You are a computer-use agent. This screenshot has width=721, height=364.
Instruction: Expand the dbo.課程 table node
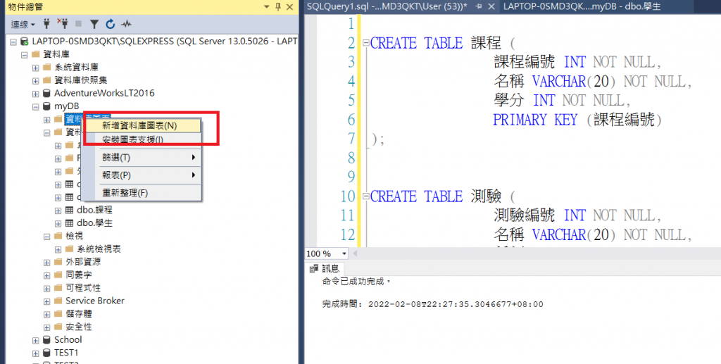(x=58, y=211)
